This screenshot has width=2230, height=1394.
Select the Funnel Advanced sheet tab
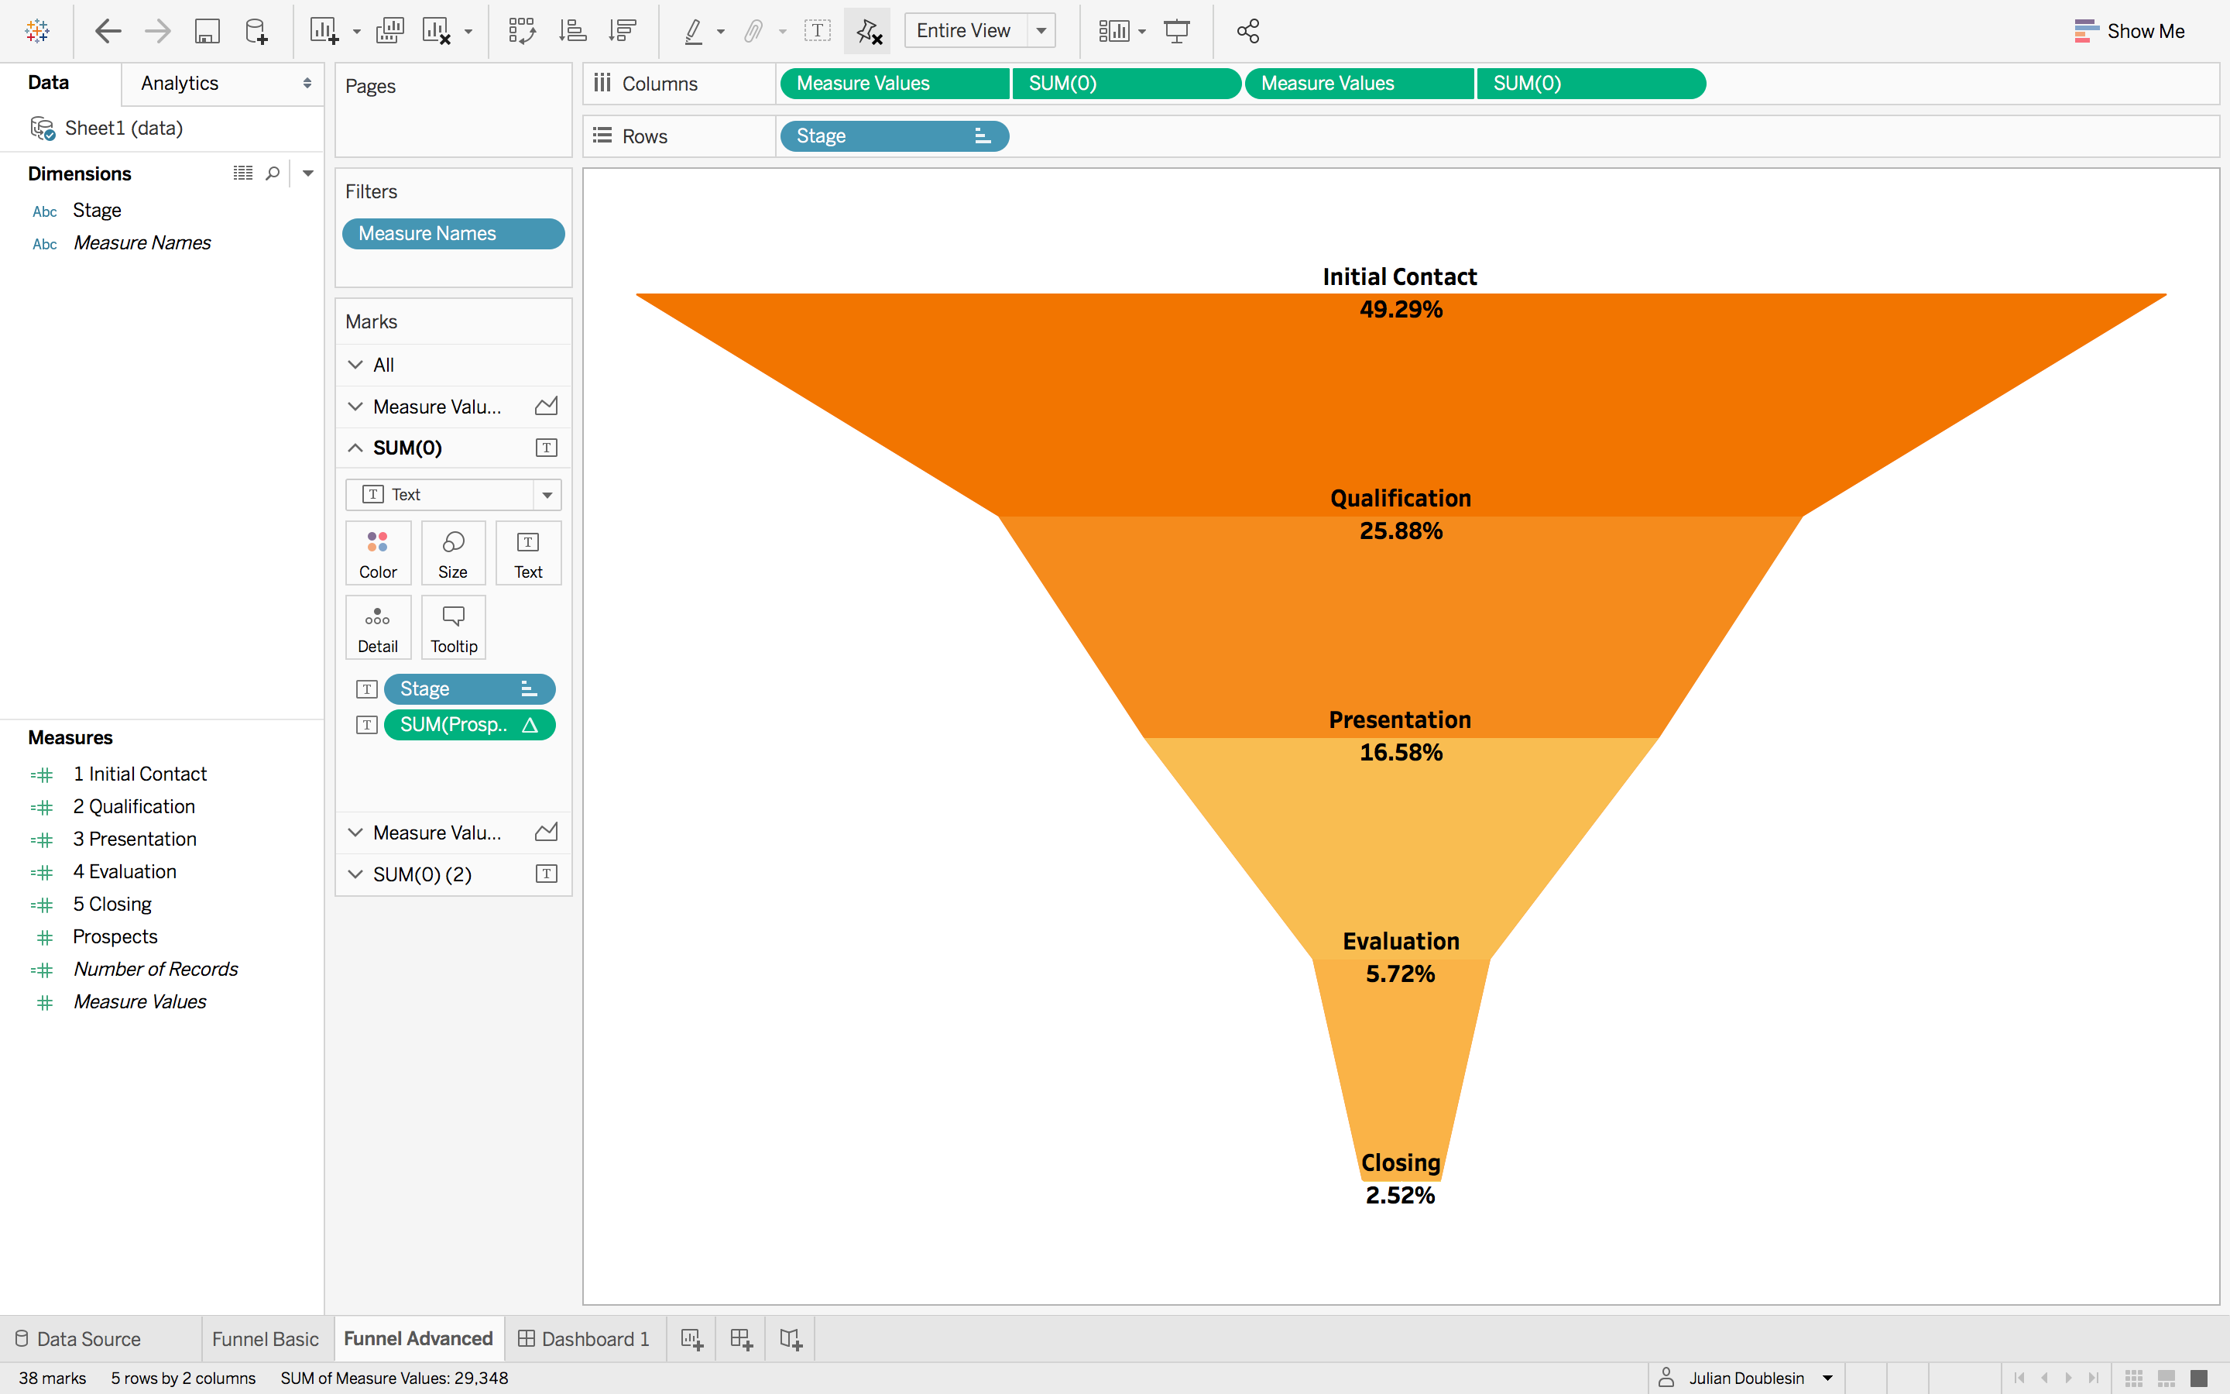tap(418, 1339)
